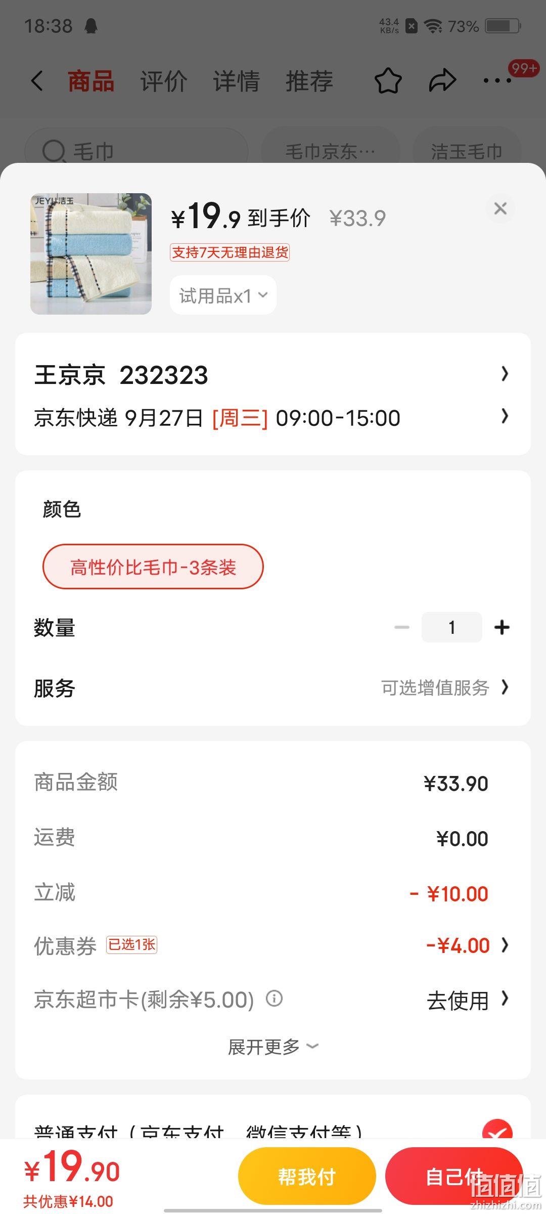546x1214 pixels.
Task: Tap the share arrow icon
Action: [442, 81]
